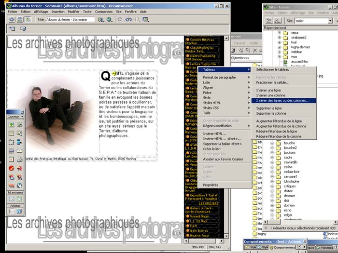Open the Modifier menu
338x253 pixels.
(x=73, y=12)
